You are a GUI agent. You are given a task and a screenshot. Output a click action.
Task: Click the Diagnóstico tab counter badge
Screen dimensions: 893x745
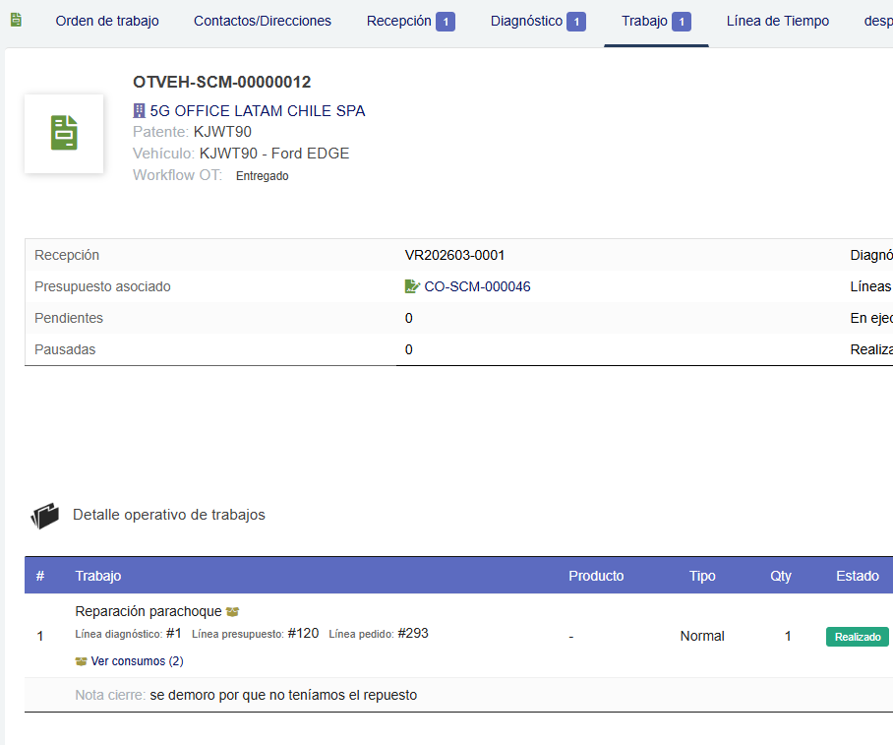(576, 20)
